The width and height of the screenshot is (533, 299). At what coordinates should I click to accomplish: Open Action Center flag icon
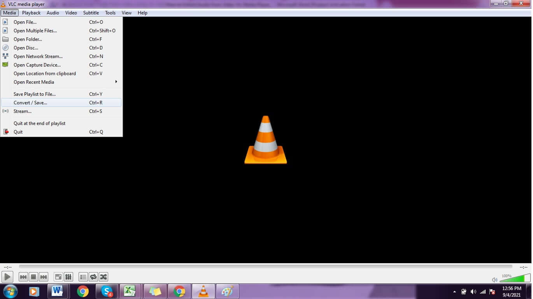(492, 292)
